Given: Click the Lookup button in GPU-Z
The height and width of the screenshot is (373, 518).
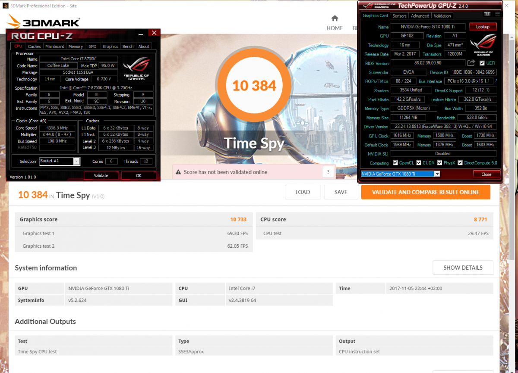Looking at the screenshot, I should [483, 27].
